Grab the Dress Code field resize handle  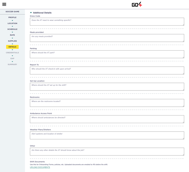coord(183,25)
